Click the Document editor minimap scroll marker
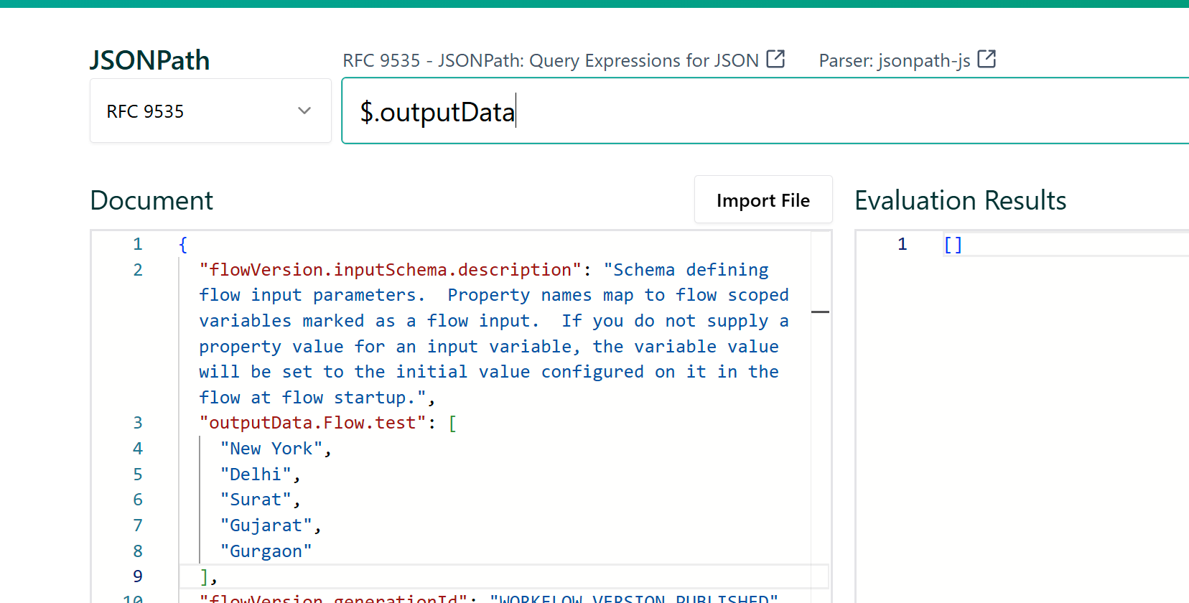This screenshot has width=1189, height=603. [820, 312]
